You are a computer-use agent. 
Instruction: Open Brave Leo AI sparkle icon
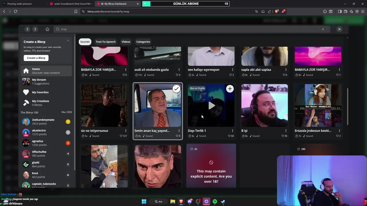tap(351, 11)
